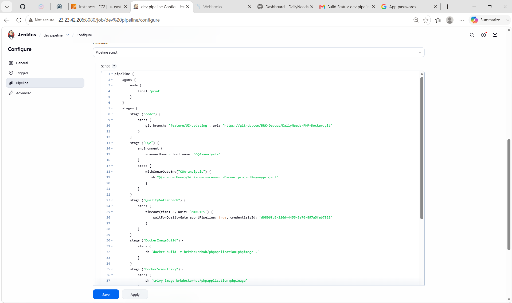Collapse code fold at line 7 stages

click(112, 108)
